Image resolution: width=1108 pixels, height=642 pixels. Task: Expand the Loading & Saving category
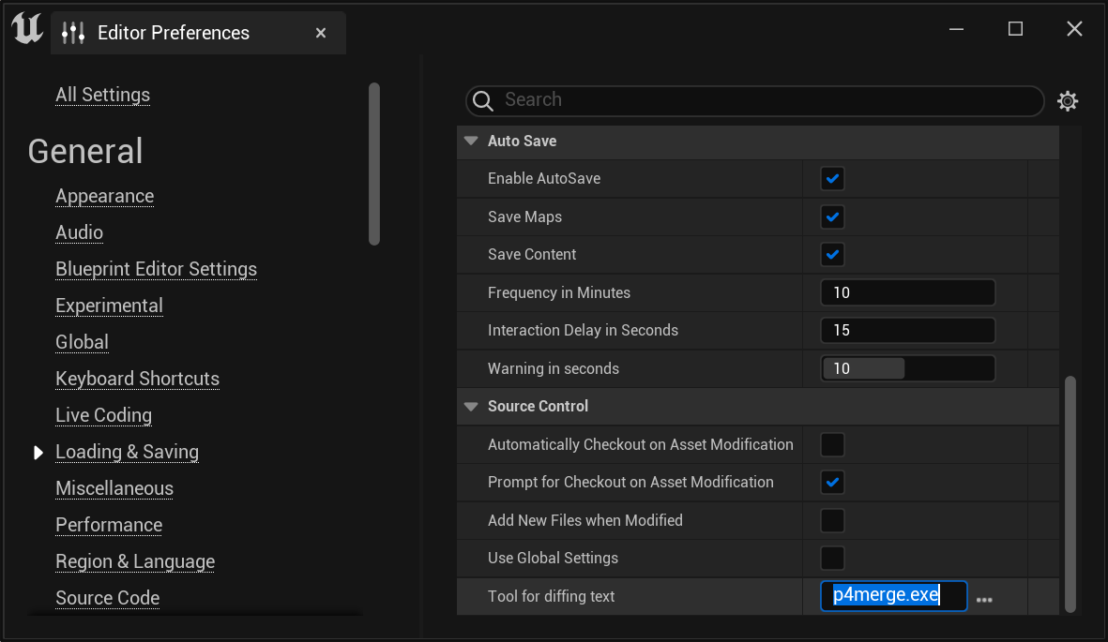pos(38,452)
